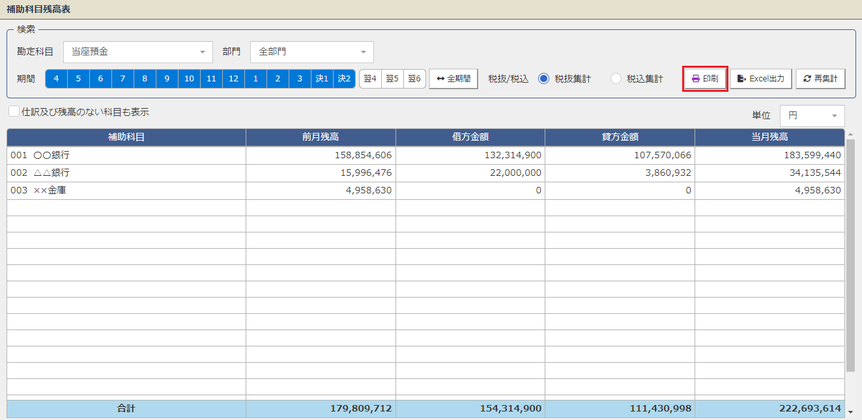Open the 勘定科目 dropdown showing 当座預金
The height and width of the screenshot is (420, 862).
[x=137, y=52]
